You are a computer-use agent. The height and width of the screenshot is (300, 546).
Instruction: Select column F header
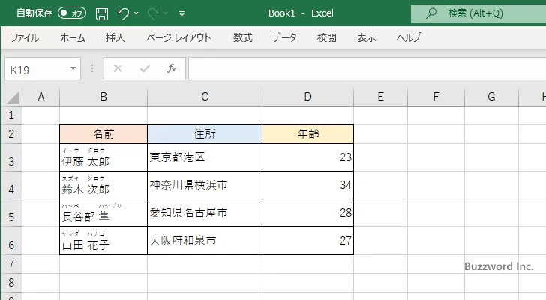pyautogui.click(x=436, y=97)
